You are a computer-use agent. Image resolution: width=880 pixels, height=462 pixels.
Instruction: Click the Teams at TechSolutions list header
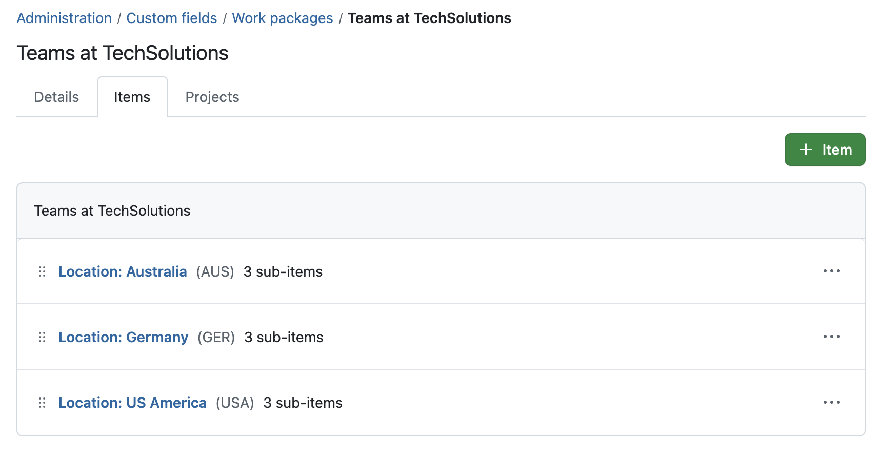tap(112, 211)
